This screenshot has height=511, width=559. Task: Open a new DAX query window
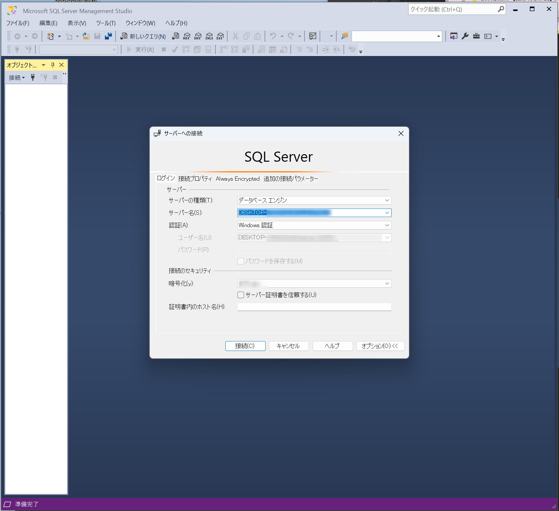220,36
